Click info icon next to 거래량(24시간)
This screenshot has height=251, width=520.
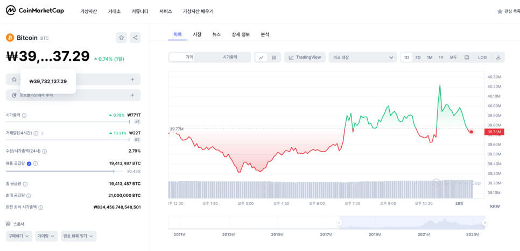[36, 133]
